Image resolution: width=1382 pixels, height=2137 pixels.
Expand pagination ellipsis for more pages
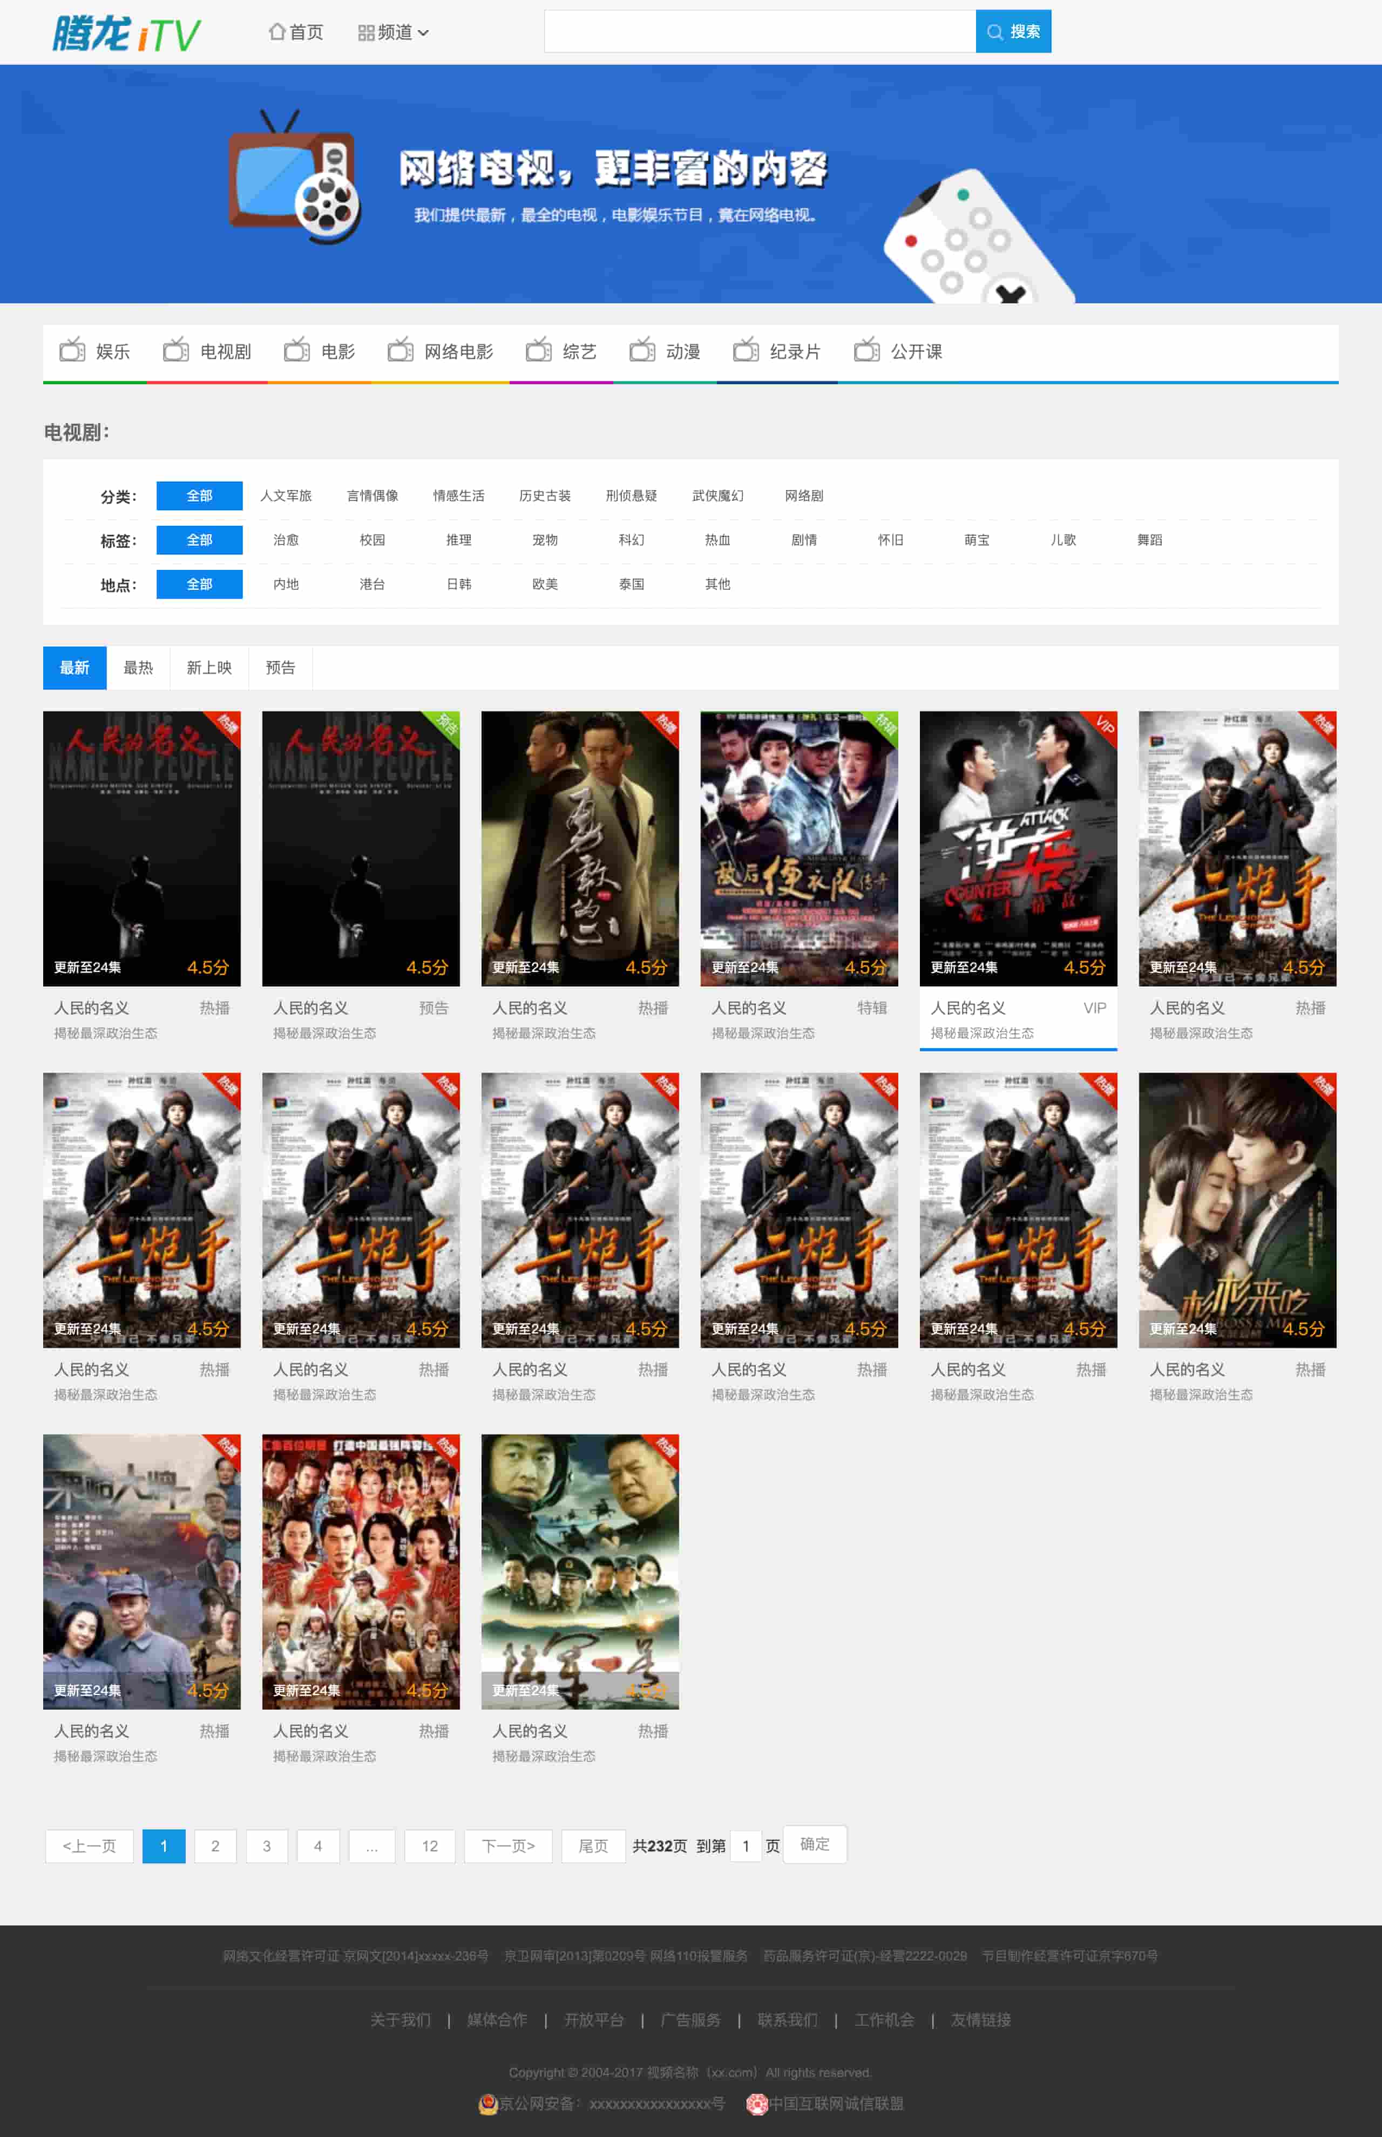pyautogui.click(x=371, y=1846)
